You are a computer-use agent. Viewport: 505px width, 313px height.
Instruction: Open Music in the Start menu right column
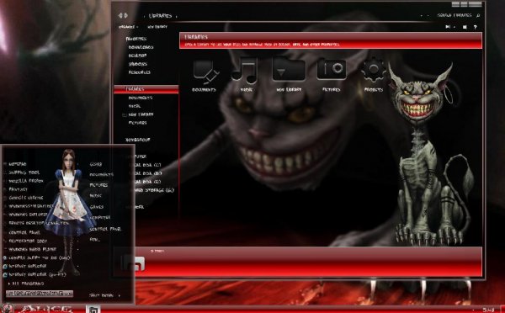(96, 196)
